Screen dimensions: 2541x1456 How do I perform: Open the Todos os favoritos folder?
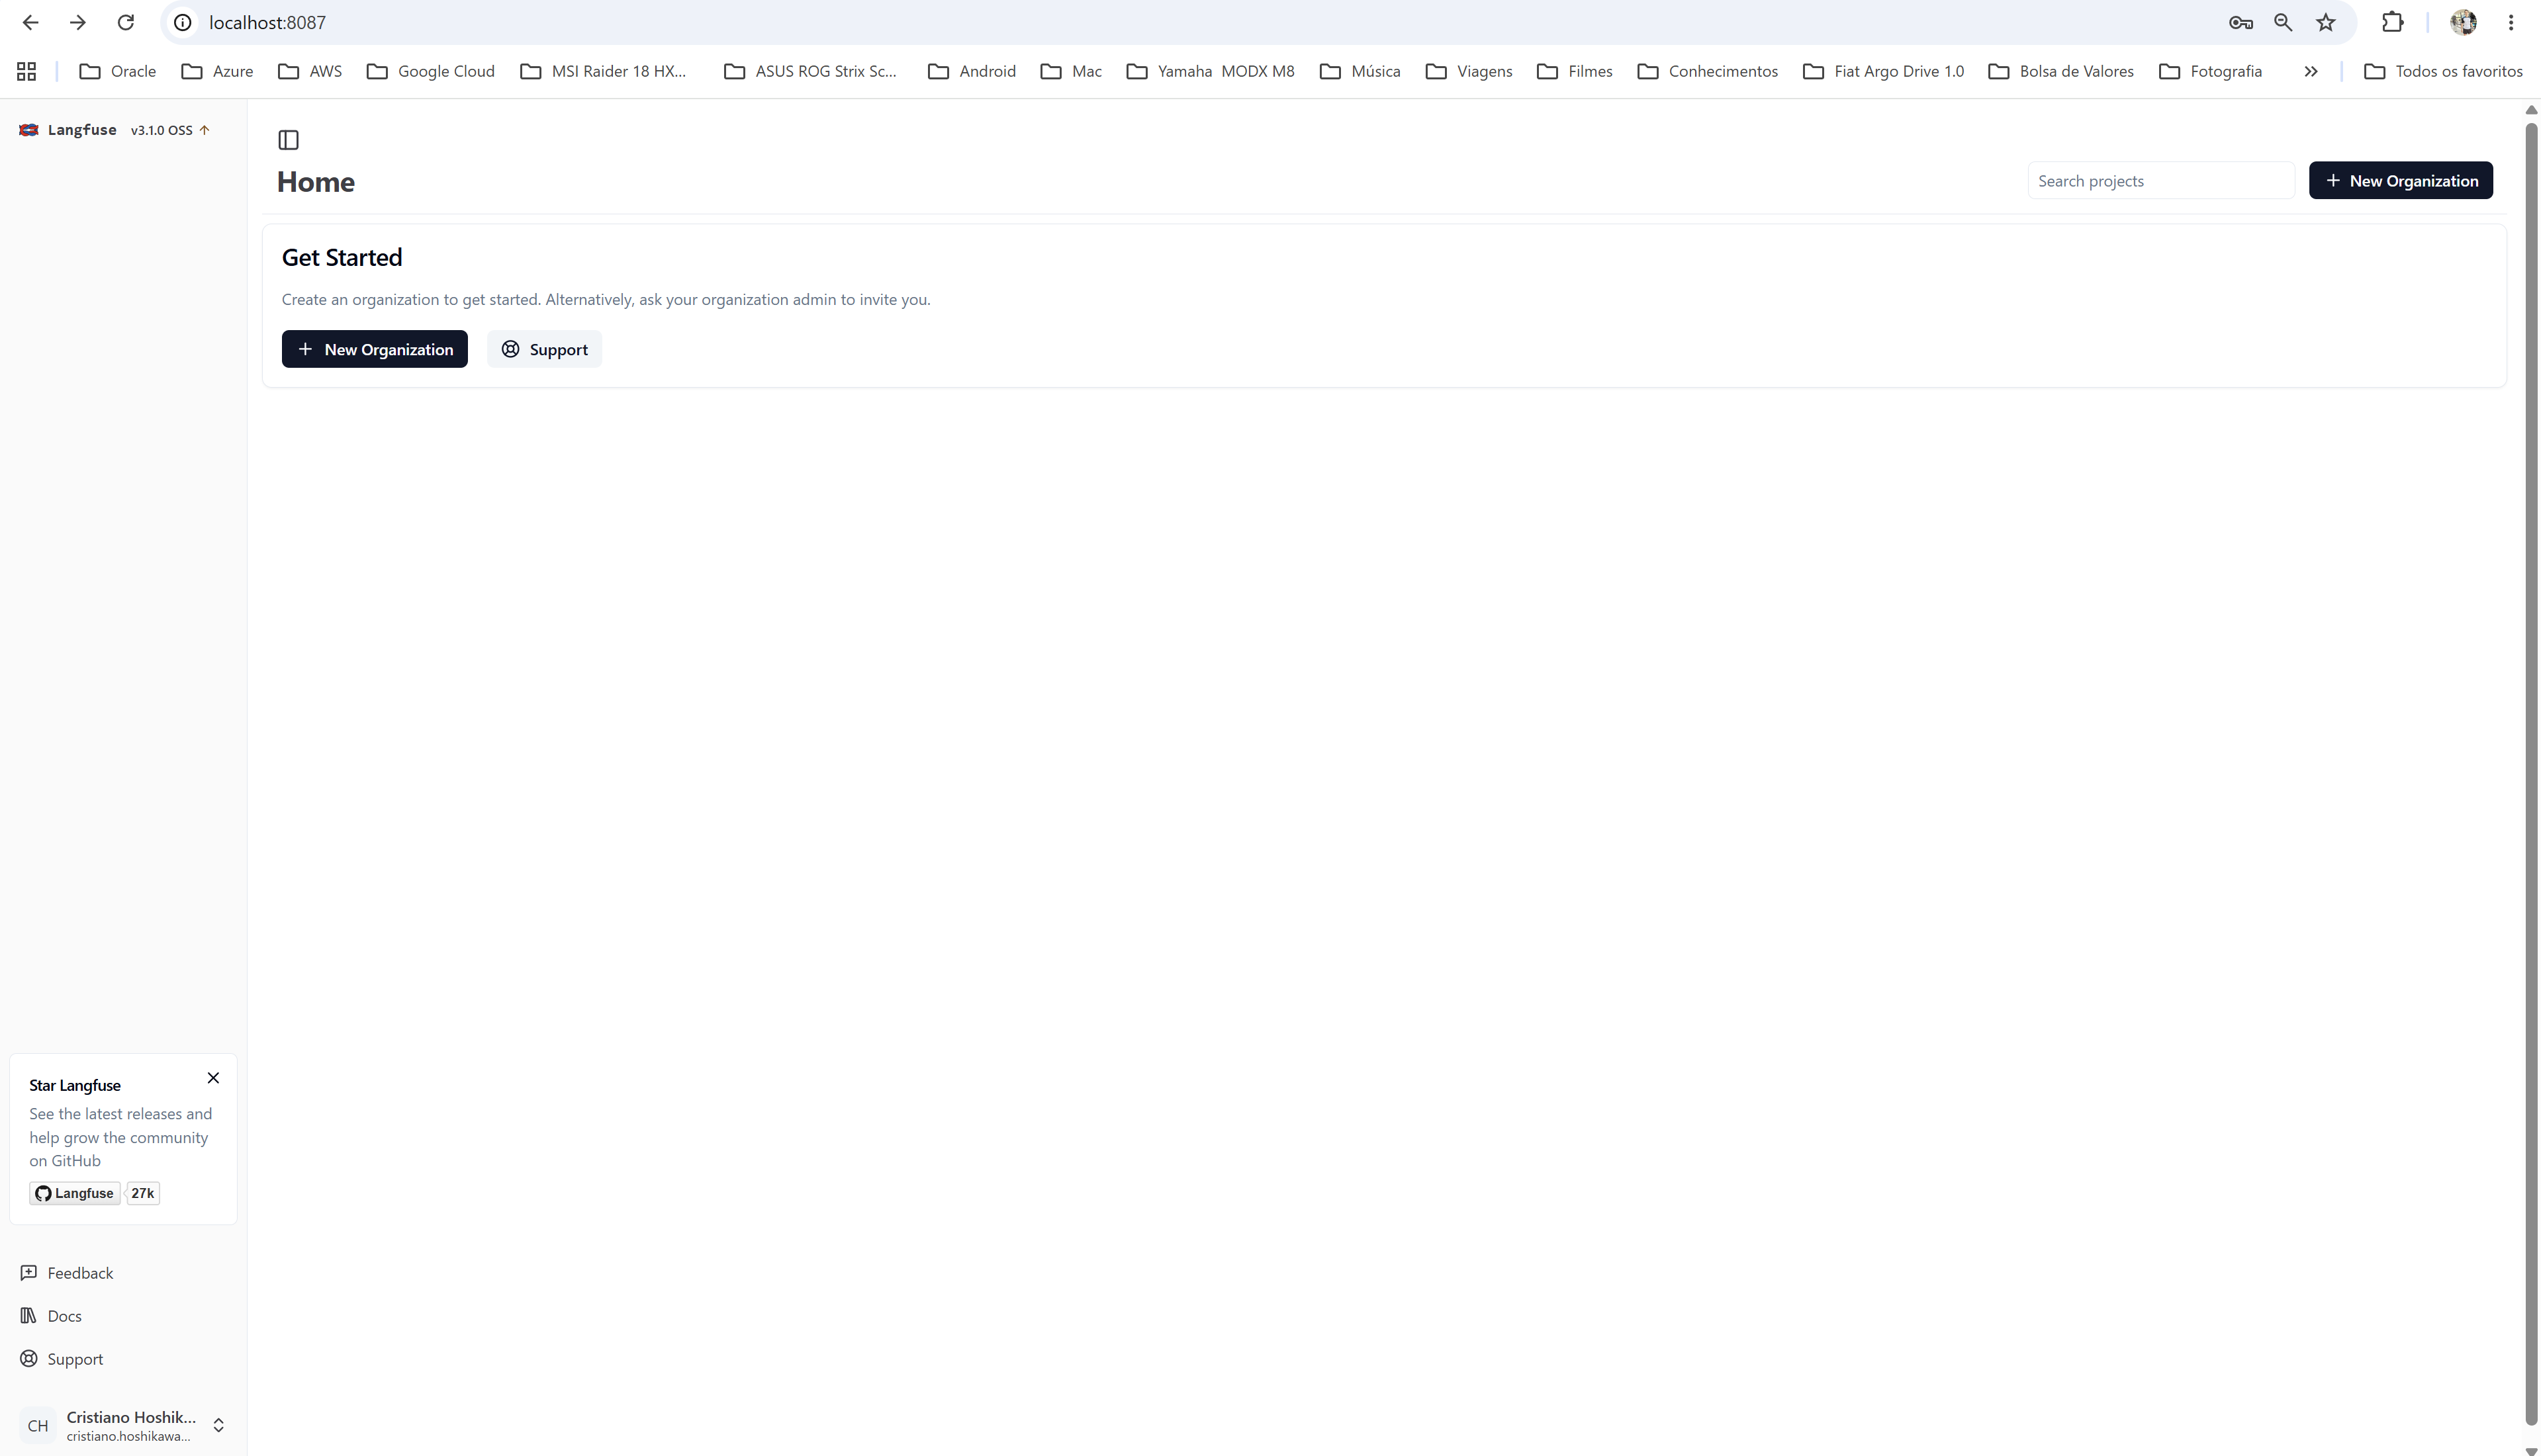[2443, 71]
